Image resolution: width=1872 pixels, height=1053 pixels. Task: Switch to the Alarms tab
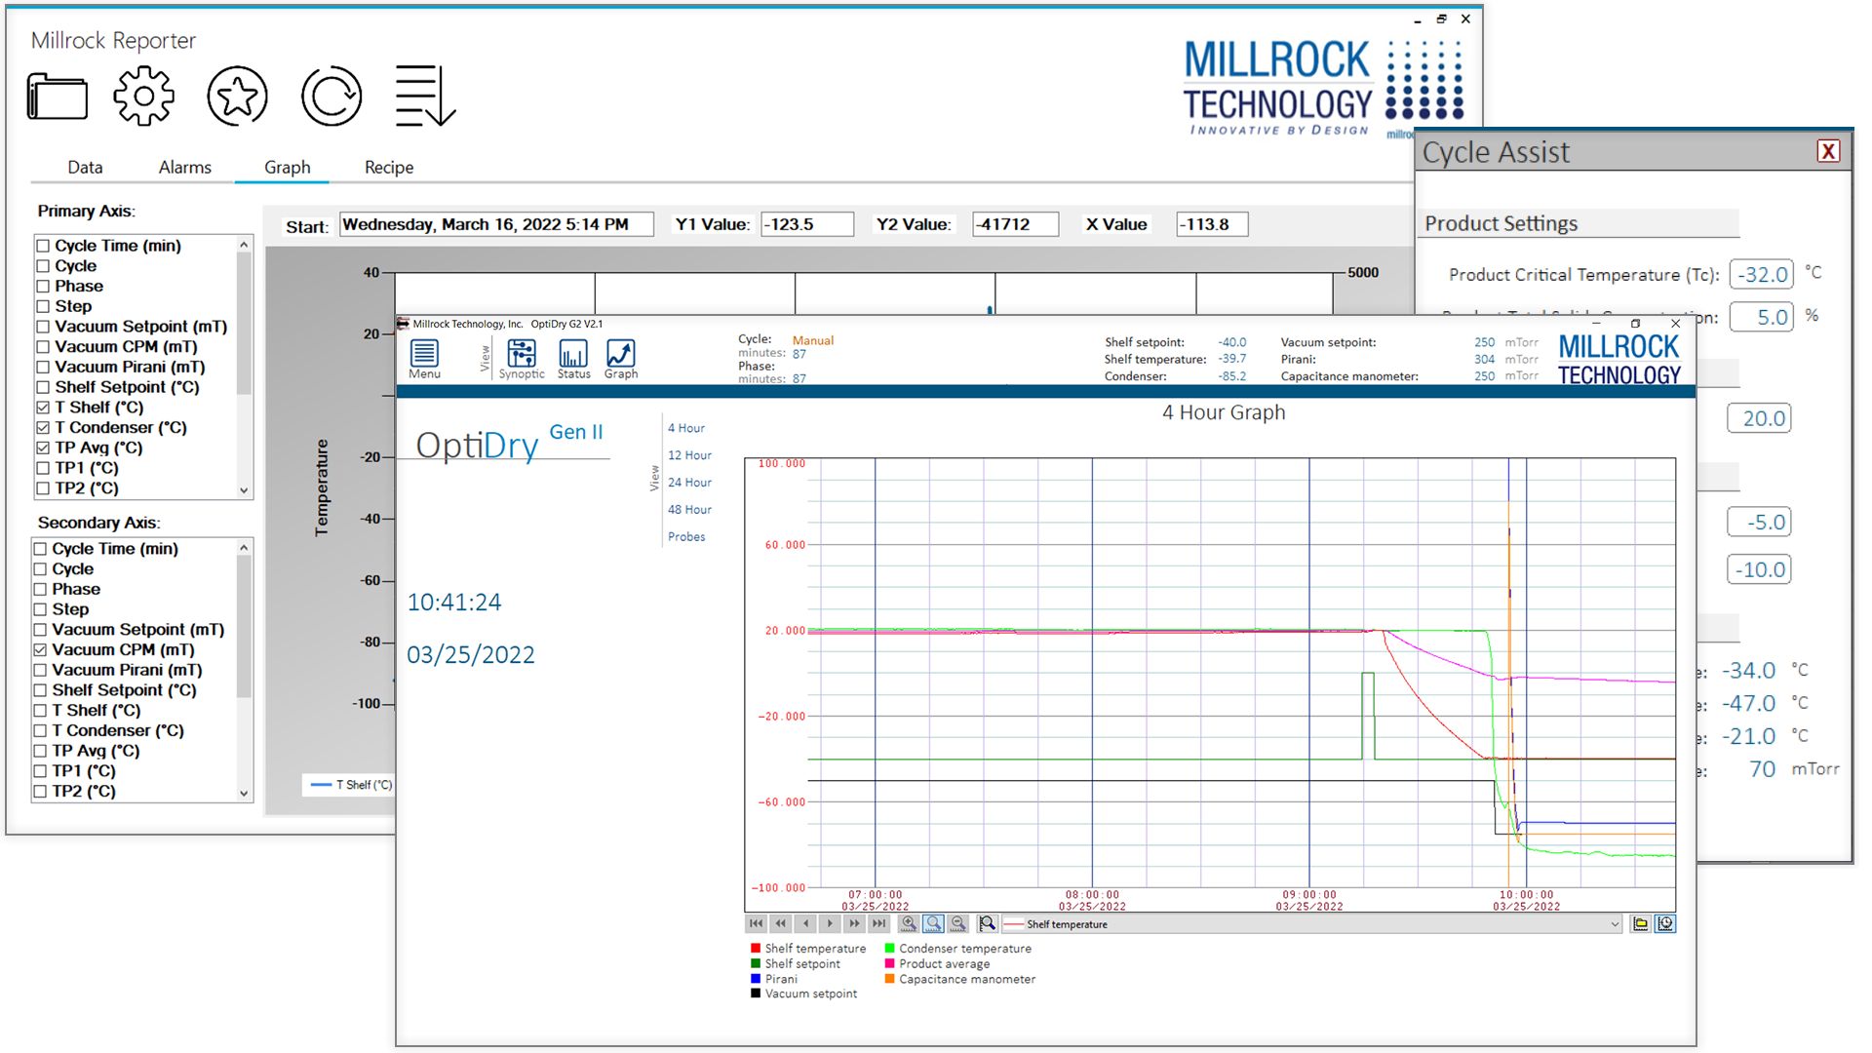click(x=185, y=168)
